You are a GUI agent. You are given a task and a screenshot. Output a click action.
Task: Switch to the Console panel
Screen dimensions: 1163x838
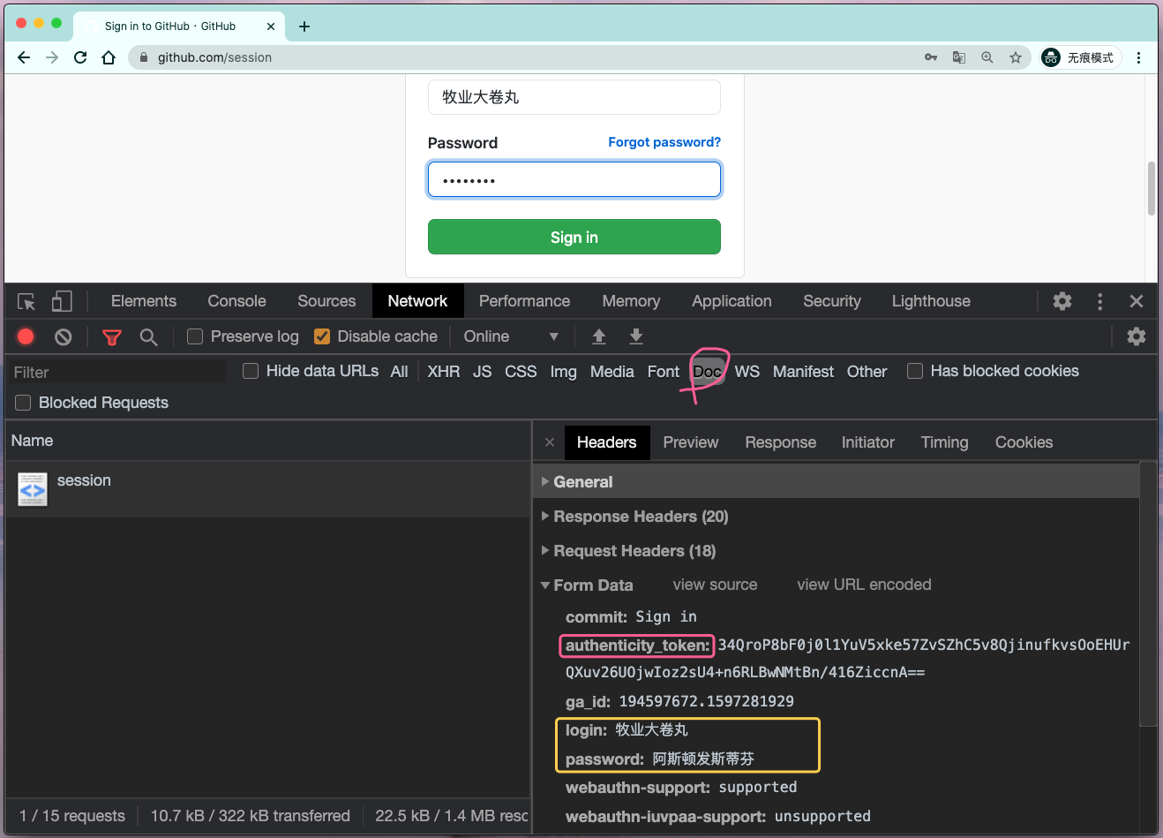[x=236, y=301]
